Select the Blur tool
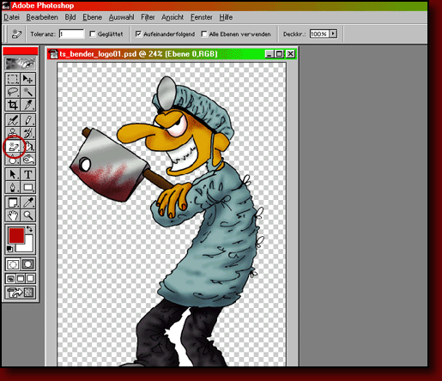The width and height of the screenshot is (442, 381). (x=13, y=160)
